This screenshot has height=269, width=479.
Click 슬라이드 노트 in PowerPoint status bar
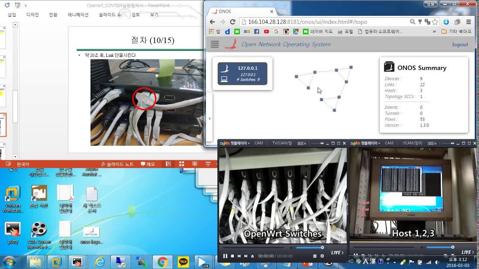117,164
